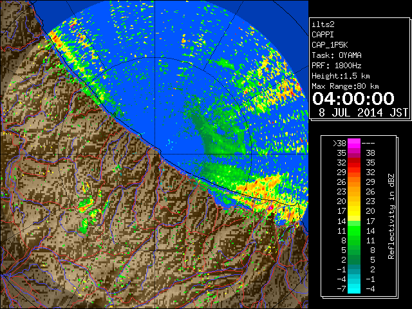
Task: Click the red 32 to 35 legend swatch
Action: [x=354, y=163]
